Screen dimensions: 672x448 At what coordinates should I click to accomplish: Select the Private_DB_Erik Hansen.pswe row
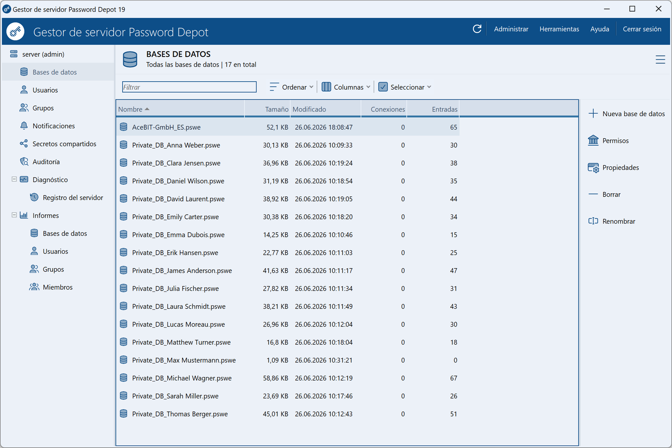click(288, 253)
